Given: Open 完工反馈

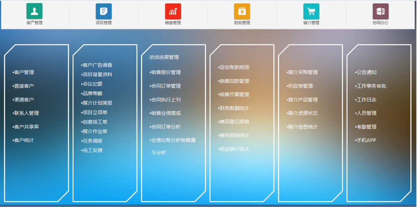Looking at the screenshot, I should pos(91,150).
